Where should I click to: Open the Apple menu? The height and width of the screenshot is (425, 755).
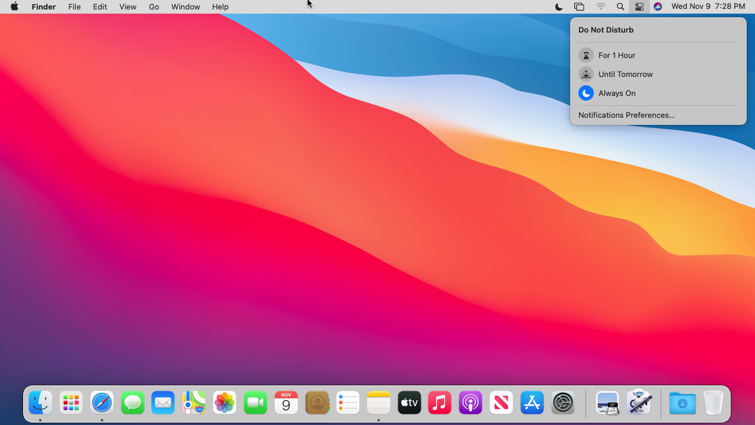[14, 7]
